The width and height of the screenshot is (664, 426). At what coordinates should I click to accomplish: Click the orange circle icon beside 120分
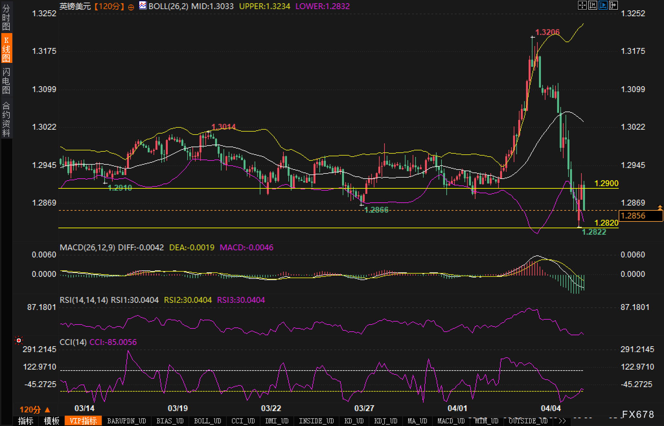131,7
